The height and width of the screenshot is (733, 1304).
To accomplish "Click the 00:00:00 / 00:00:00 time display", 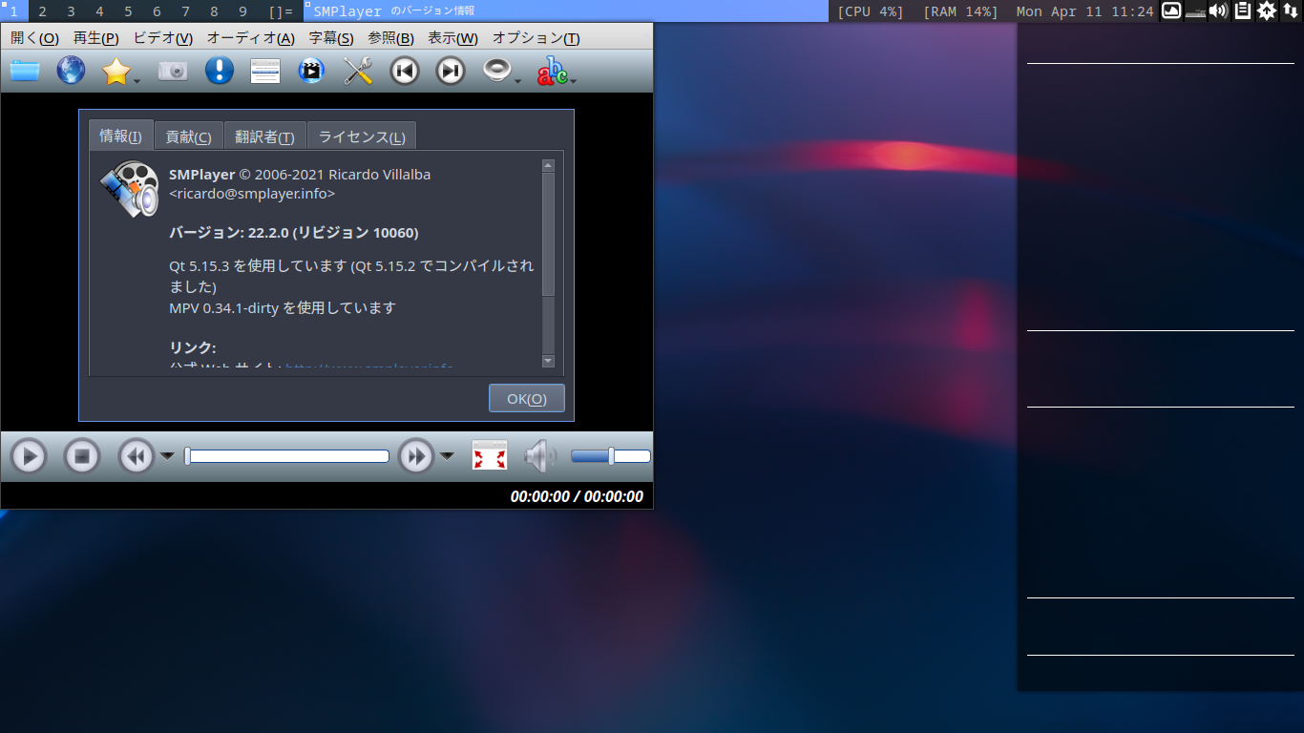I will tap(577, 496).
